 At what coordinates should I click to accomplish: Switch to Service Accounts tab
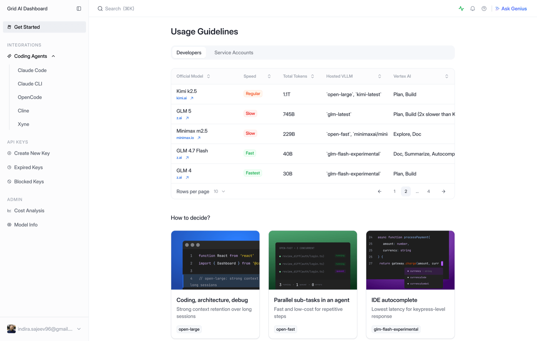coord(234,53)
